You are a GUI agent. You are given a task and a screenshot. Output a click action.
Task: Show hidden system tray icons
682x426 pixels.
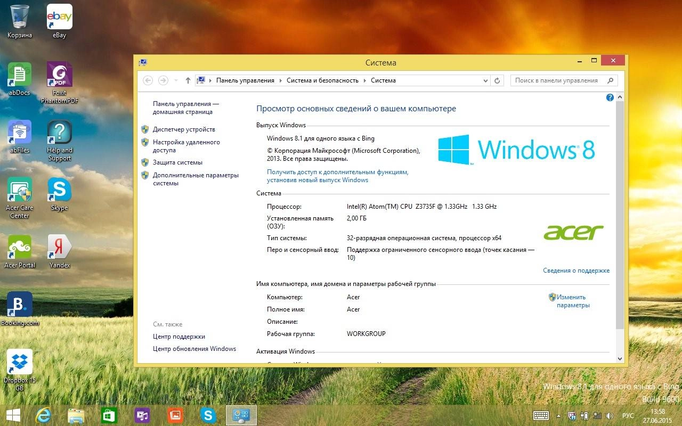[558, 416]
